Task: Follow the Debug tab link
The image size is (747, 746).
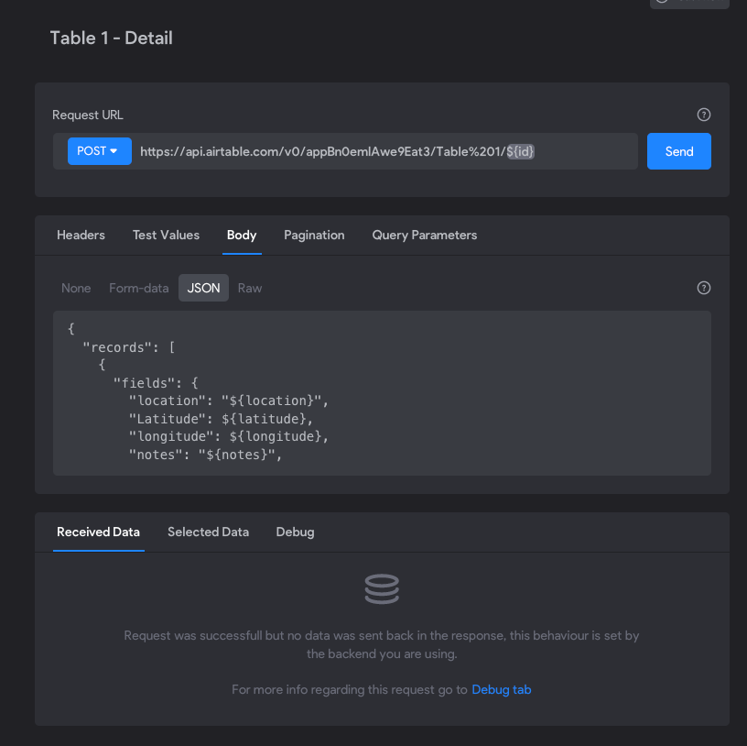Action: coord(501,690)
